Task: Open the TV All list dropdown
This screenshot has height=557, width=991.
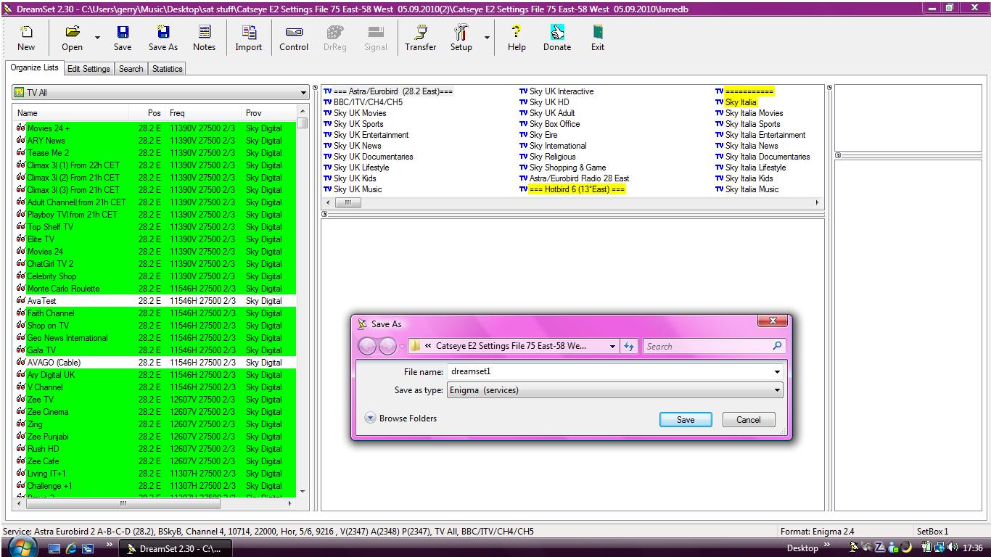Action: 304,92
